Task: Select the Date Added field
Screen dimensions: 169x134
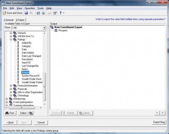Action: [28, 53]
